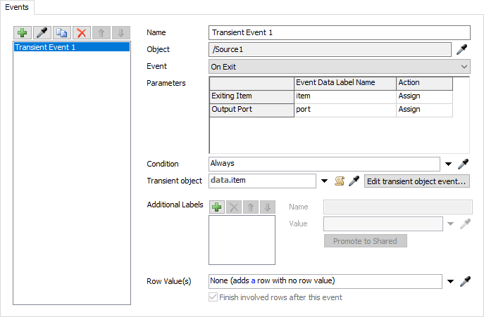
Task: Open the code editor scroll icon
Action: click(x=339, y=181)
